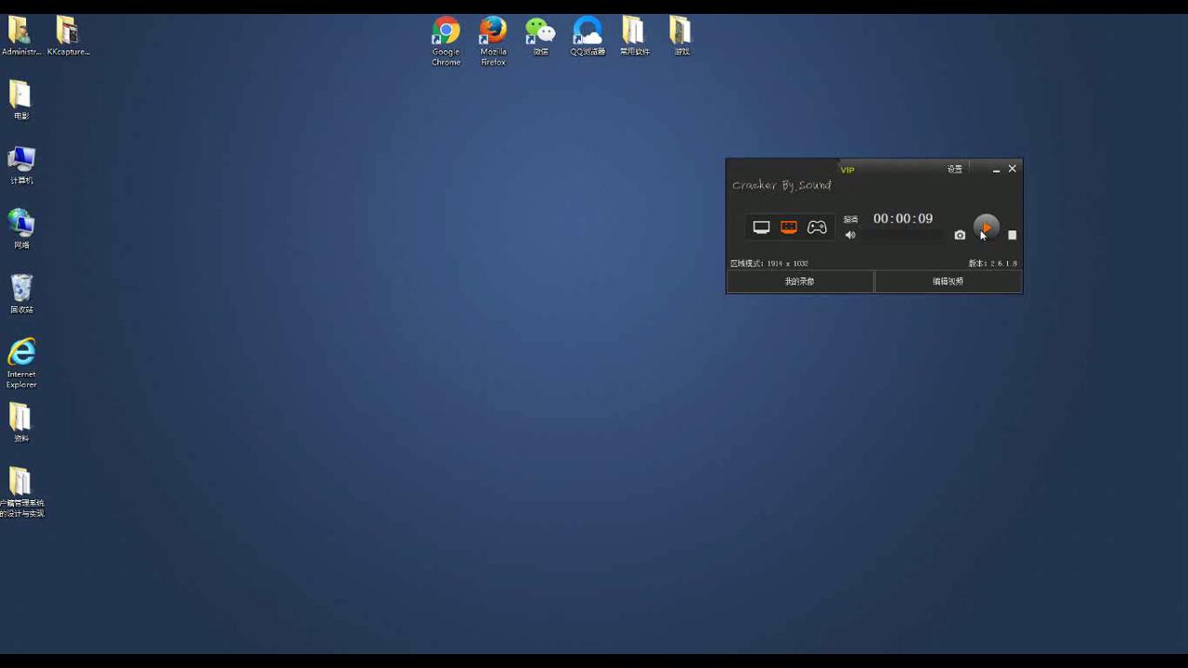Minimize the screen recorder window
The height and width of the screenshot is (668, 1188).
[996, 170]
